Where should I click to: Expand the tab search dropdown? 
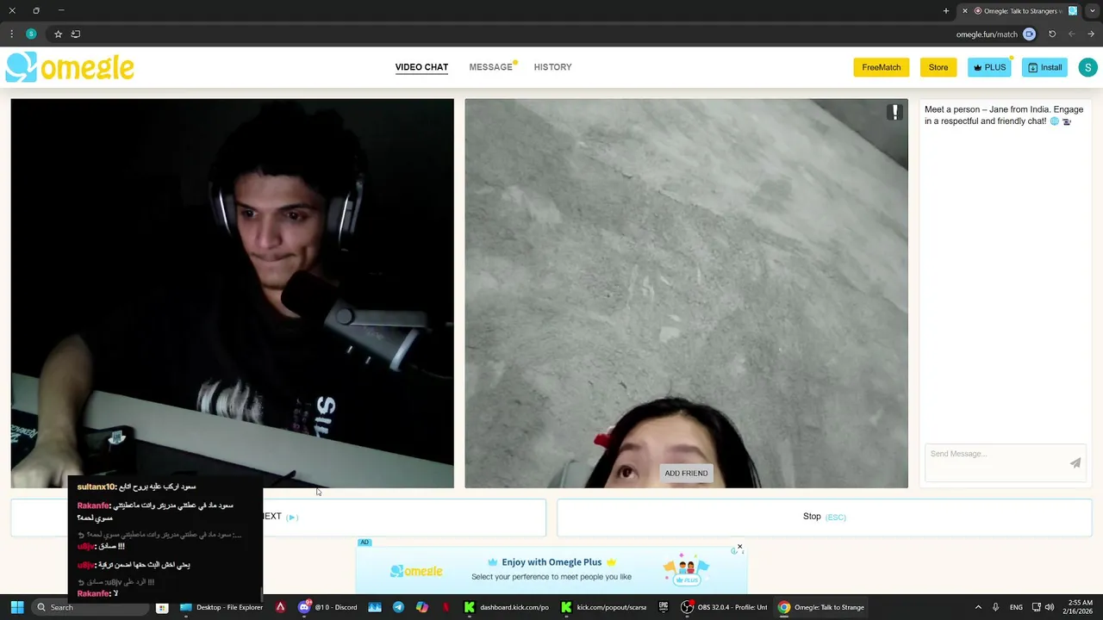(1090, 11)
